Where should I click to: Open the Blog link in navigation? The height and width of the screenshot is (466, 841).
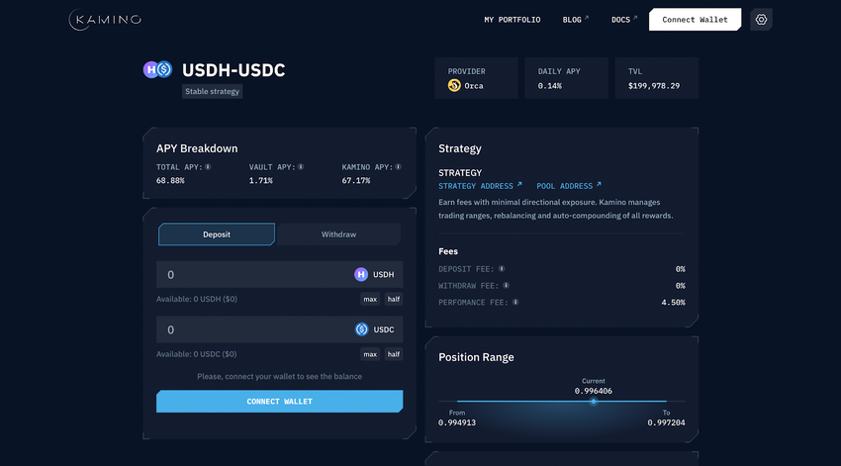pos(572,20)
